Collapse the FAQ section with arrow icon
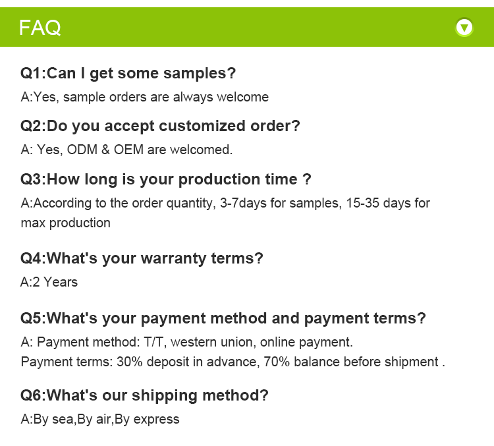The height and width of the screenshot is (446, 494). 464,27
